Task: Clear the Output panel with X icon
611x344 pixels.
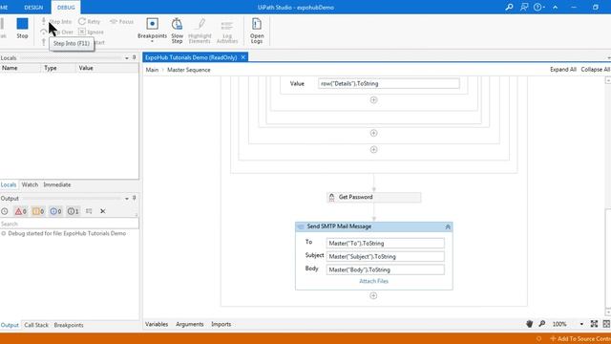Action: [103, 211]
